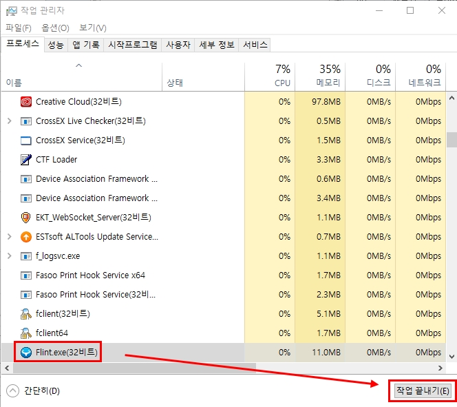The width and height of the screenshot is (457, 407).
Task: Open the 파일(F) menu
Action: (x=19, y=28)
